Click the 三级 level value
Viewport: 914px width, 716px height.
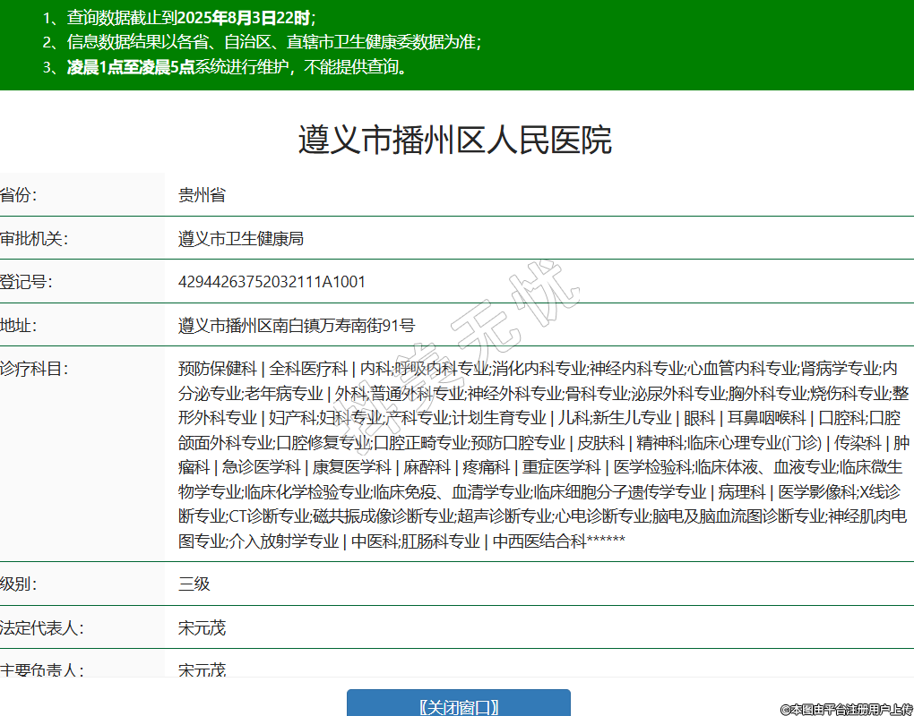point(194,584)
